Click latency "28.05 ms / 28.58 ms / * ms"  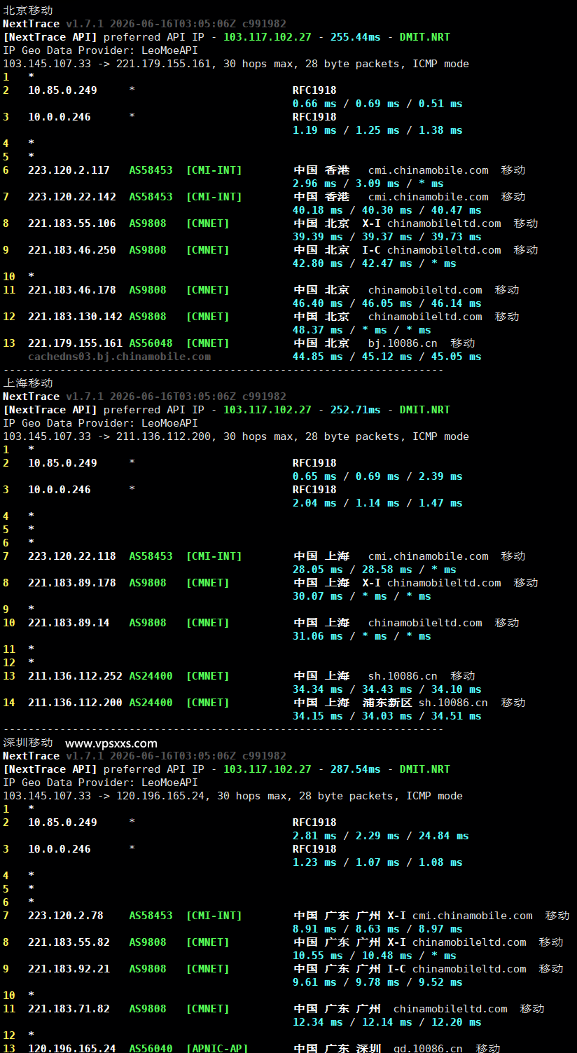click(x=375, y=570)
